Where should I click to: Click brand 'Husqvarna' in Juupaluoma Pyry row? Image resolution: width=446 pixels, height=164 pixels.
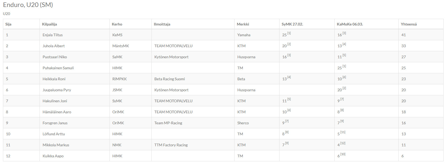point(246,90)
